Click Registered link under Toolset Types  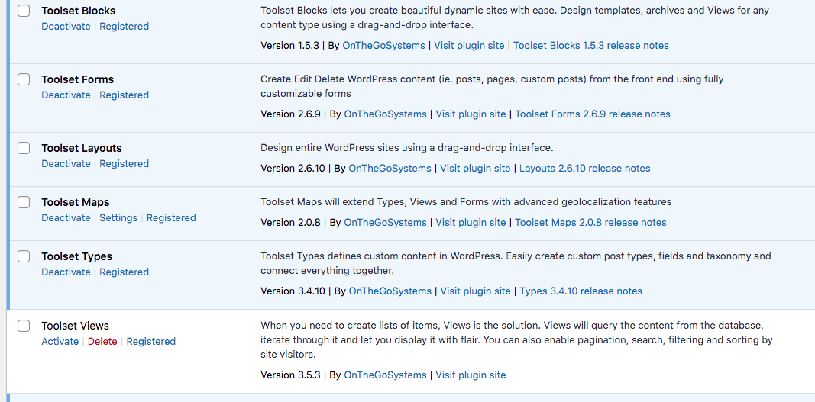pos(125,272)
